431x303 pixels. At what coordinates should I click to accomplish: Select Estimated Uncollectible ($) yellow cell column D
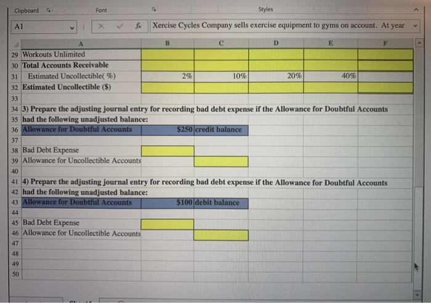[276, 87]
